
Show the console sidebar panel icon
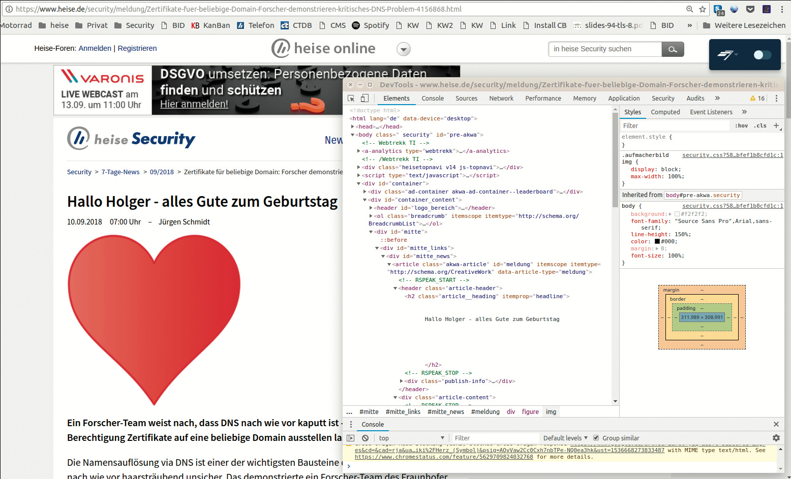click(x=350, y=438)
